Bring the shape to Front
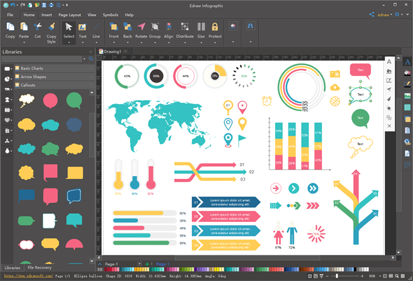Screen dimensions: 413x281 (114, 27)
